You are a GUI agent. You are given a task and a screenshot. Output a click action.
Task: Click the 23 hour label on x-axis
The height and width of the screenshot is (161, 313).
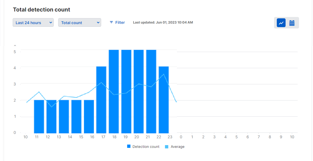[x=170, y=137]
